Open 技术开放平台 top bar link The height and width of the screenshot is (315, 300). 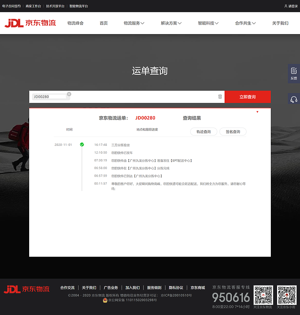coord(55,6)
